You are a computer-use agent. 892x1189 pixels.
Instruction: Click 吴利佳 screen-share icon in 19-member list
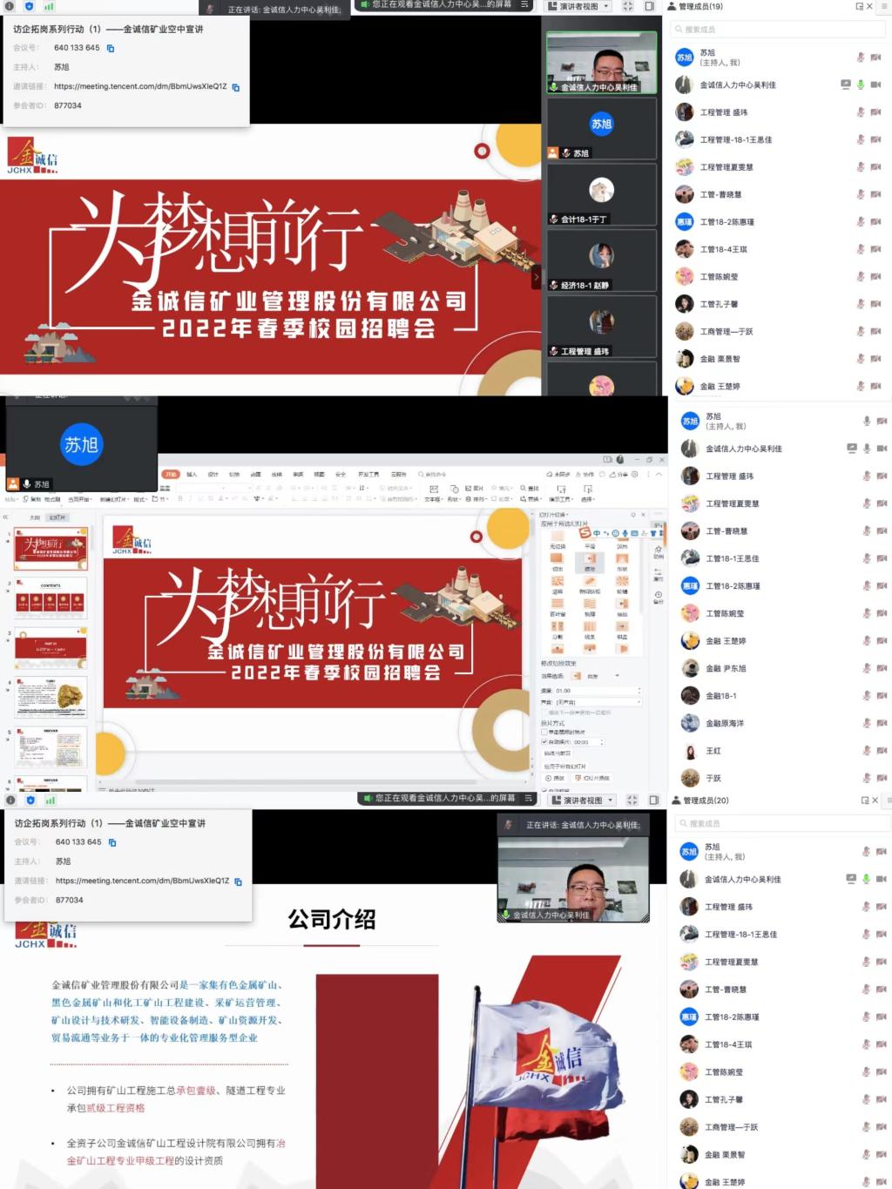(845, 84)
